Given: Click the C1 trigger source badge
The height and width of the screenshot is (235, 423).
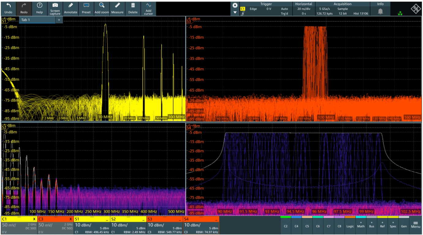Looking at the screenshot, I should tap(242, 9).
